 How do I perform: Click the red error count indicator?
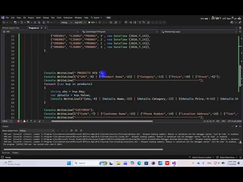19,121
